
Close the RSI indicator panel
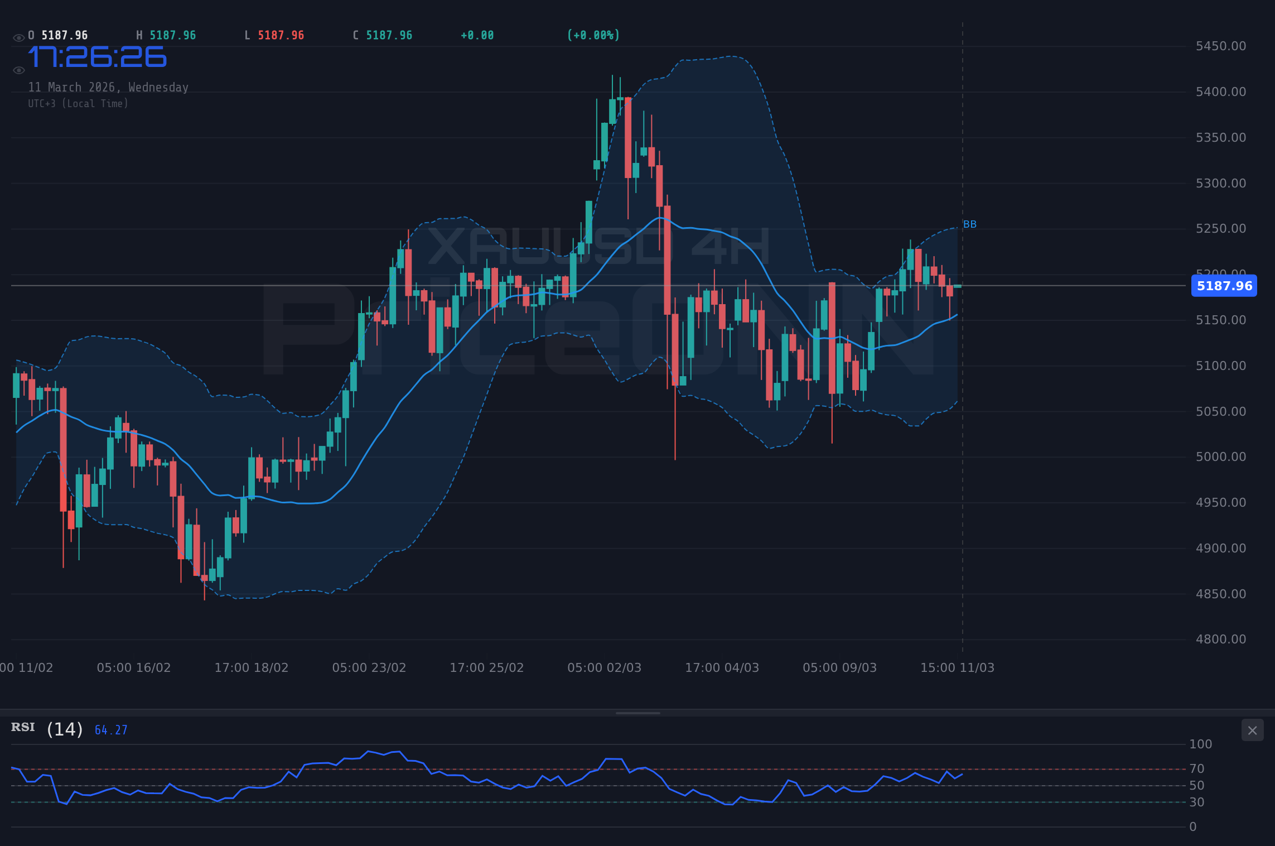(x=1253, y=730)
